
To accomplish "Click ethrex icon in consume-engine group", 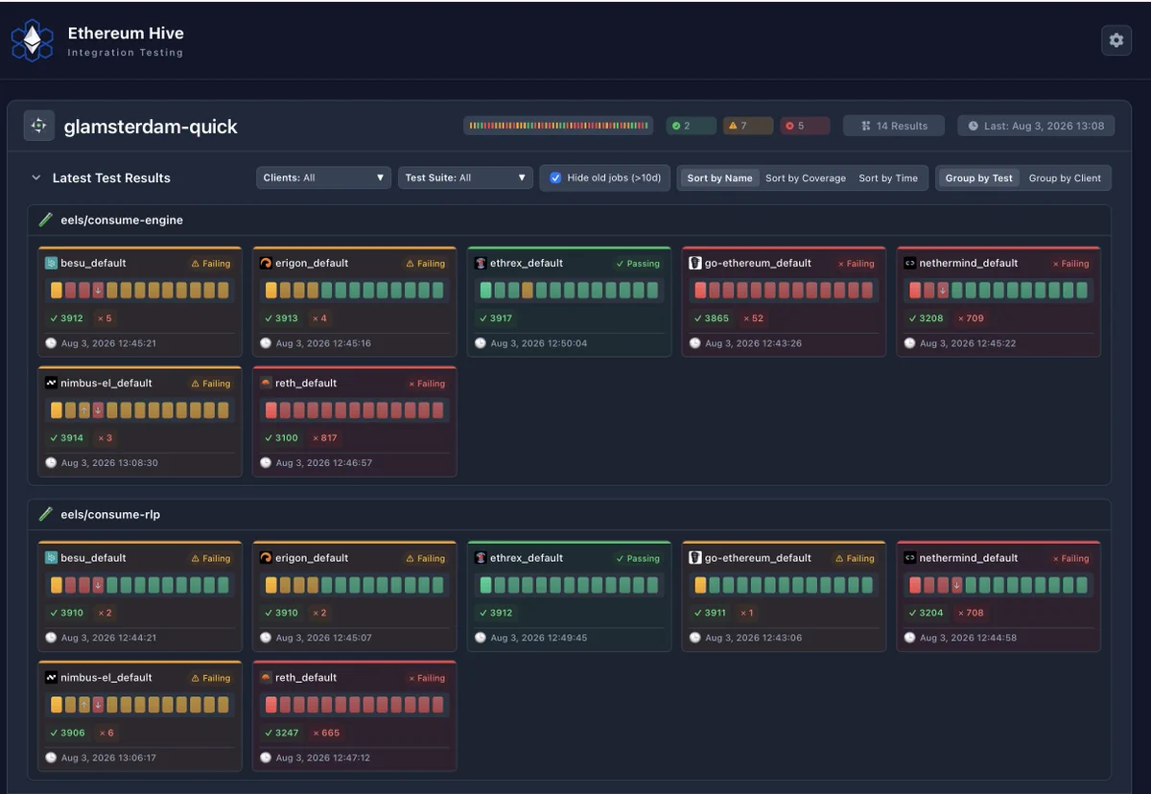I will [x=481, y=263].
